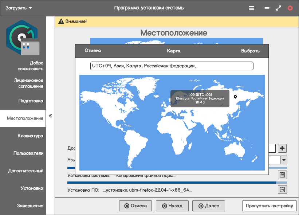Click the Далее button

tap(209, 206)
